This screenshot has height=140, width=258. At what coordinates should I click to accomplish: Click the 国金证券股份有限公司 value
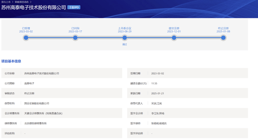[x=37, y=103]
